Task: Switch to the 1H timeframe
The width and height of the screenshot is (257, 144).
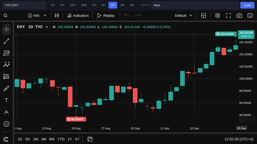Action: coord(94,5)
